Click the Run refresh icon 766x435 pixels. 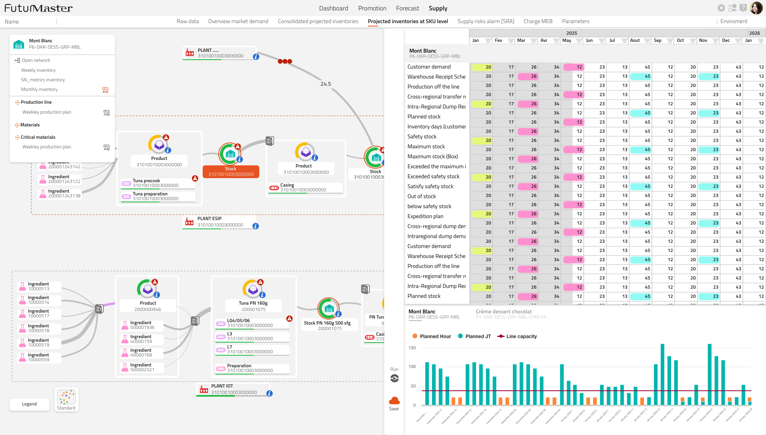pyautogui.click(x=394, y=378)
